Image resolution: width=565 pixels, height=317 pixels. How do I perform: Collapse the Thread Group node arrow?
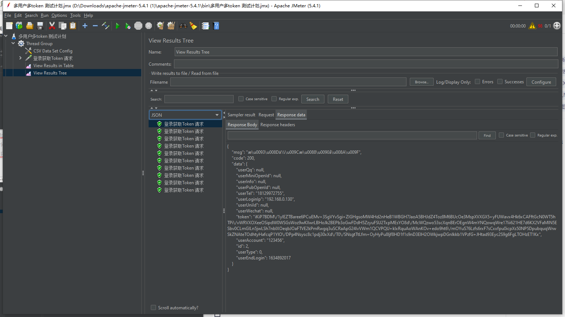[x=13, y=43]
